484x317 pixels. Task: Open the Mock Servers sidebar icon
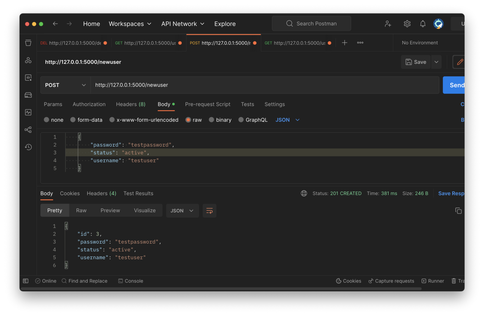click(x=28, y=95)
